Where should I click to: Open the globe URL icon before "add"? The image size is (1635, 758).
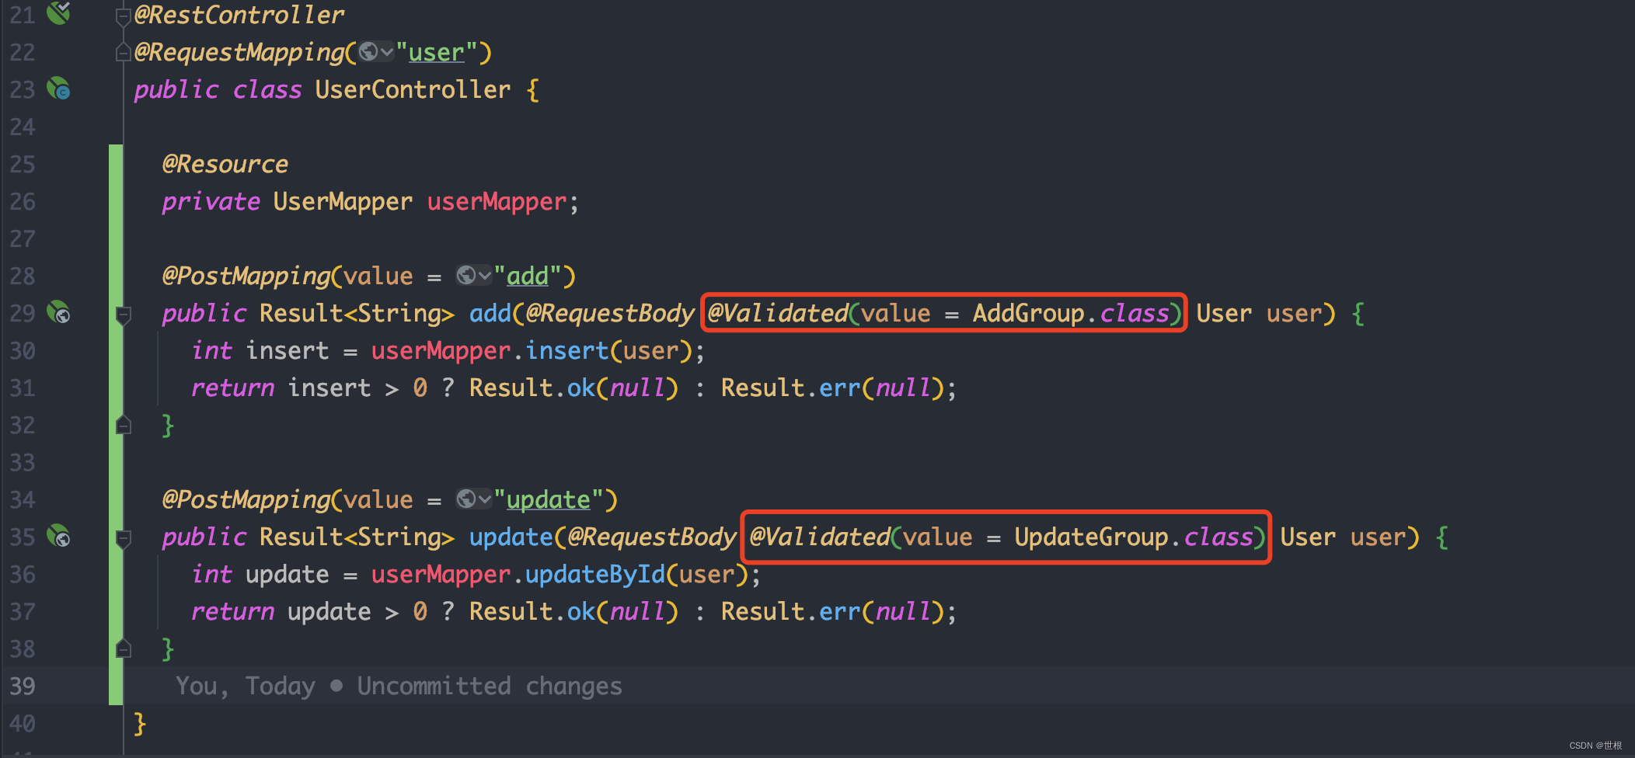click(x=466, y=276)
